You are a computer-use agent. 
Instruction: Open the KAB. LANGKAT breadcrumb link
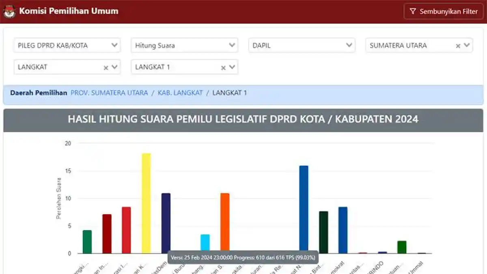180,93
